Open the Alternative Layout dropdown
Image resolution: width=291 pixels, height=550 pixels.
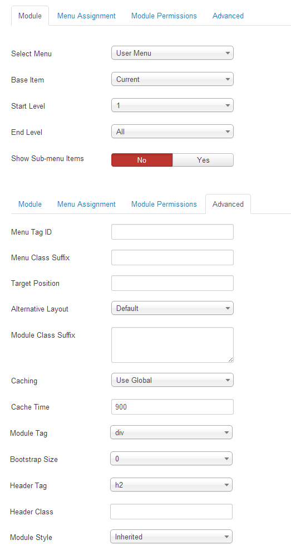coord(172,308)
